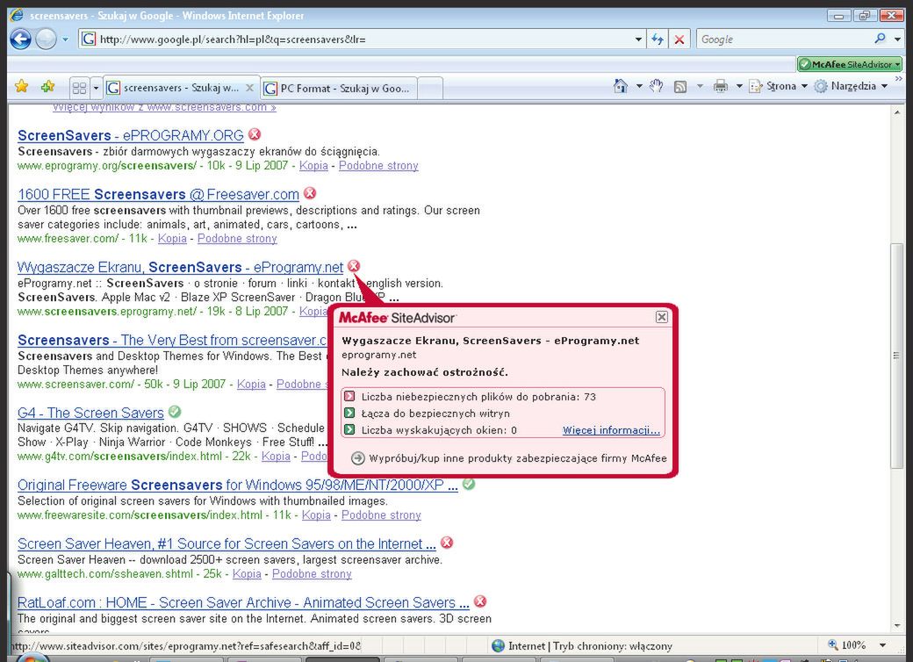Open the search provider dropdown arrow
The image size is (913, 662).
click(897, 40)
